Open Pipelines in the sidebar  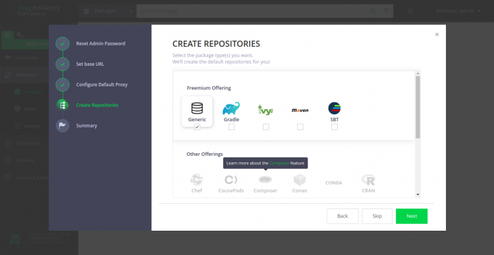(x=25, y=160)
